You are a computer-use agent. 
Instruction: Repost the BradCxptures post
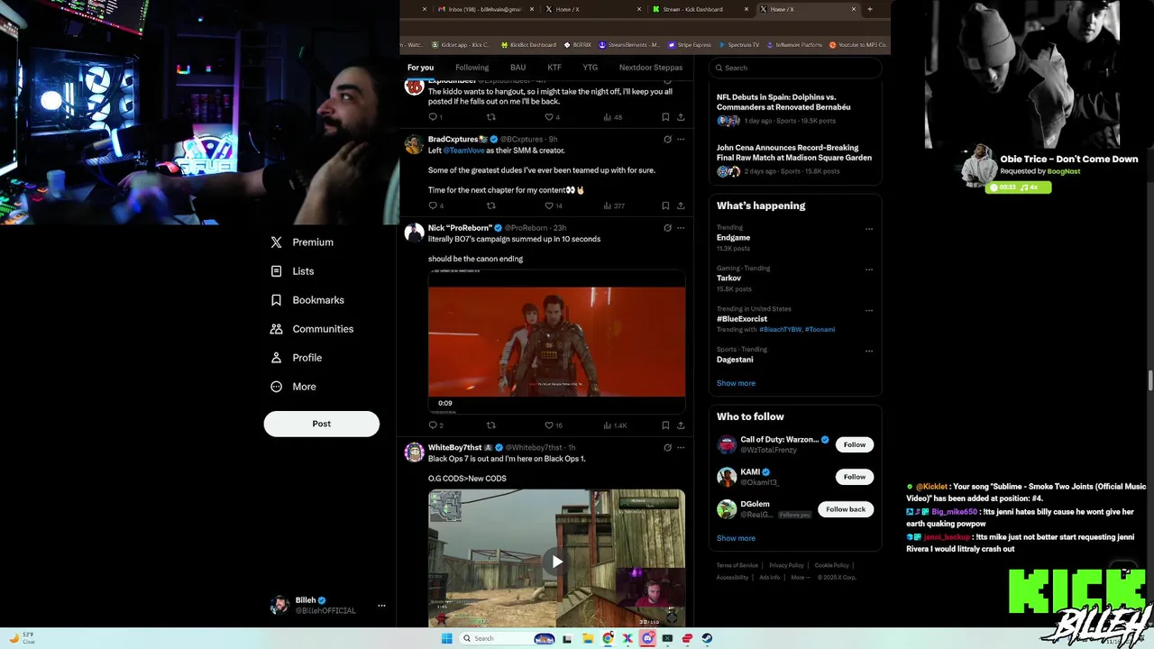tap(491, 206)
